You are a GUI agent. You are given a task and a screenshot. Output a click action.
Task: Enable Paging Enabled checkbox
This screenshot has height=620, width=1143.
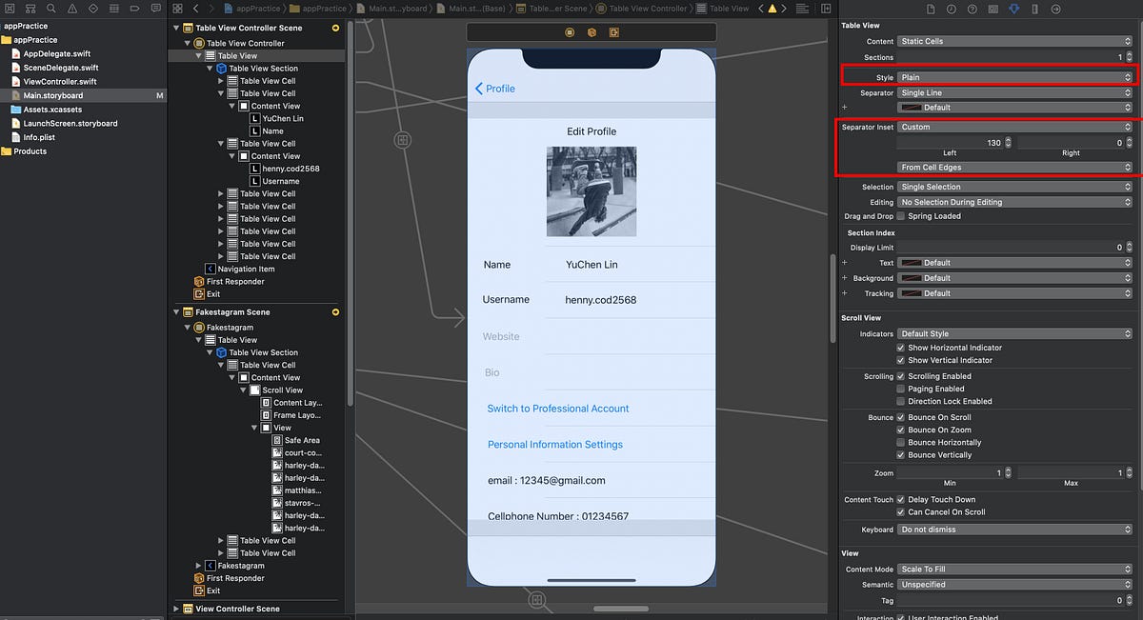[x=901, y=389]
